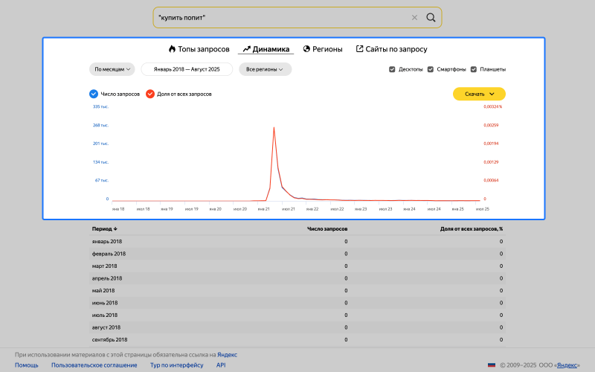Viewport: 595px width, 372px height.
Task: Open the По месяцам grouping dropdown
Action: [112, 69]
